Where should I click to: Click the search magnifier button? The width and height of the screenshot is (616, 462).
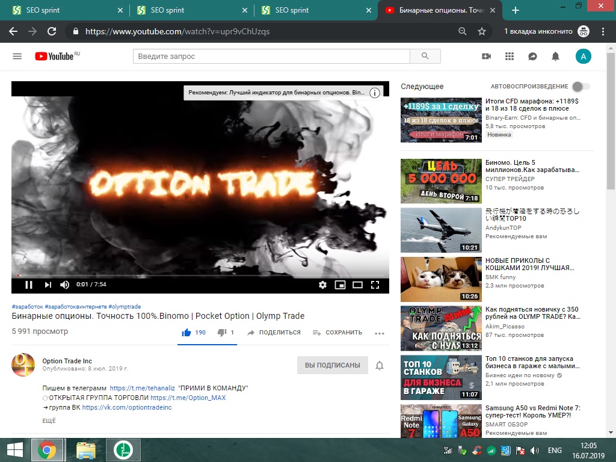point(425,56)
